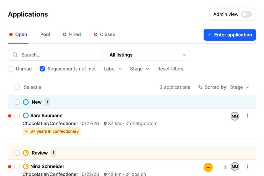Image resolution: width=264 pixels, height=176 pixels.
Task: Click the '2 applications' count text
Action: pos(175,87)
